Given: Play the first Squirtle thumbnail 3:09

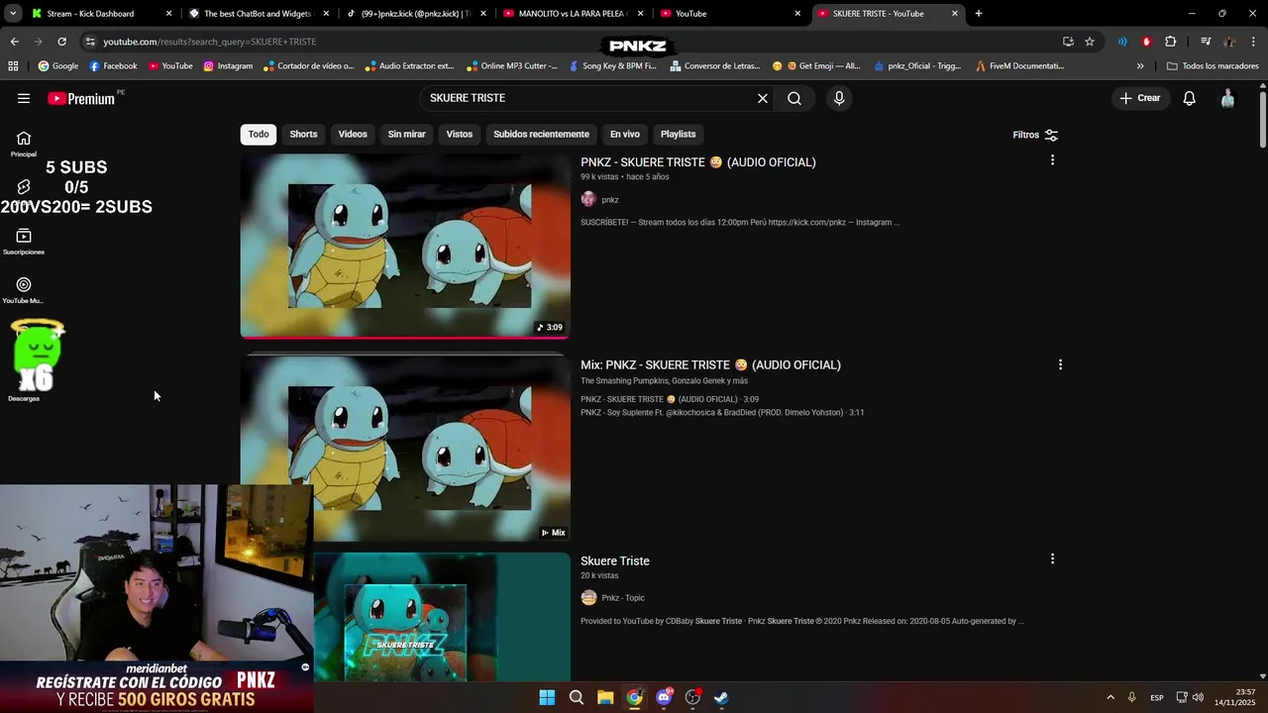Looking at the screenshot, I should pyautogui.click(x=405, y=245).
